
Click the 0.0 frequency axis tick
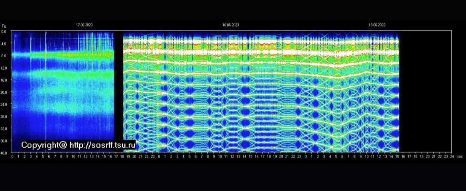4,31
